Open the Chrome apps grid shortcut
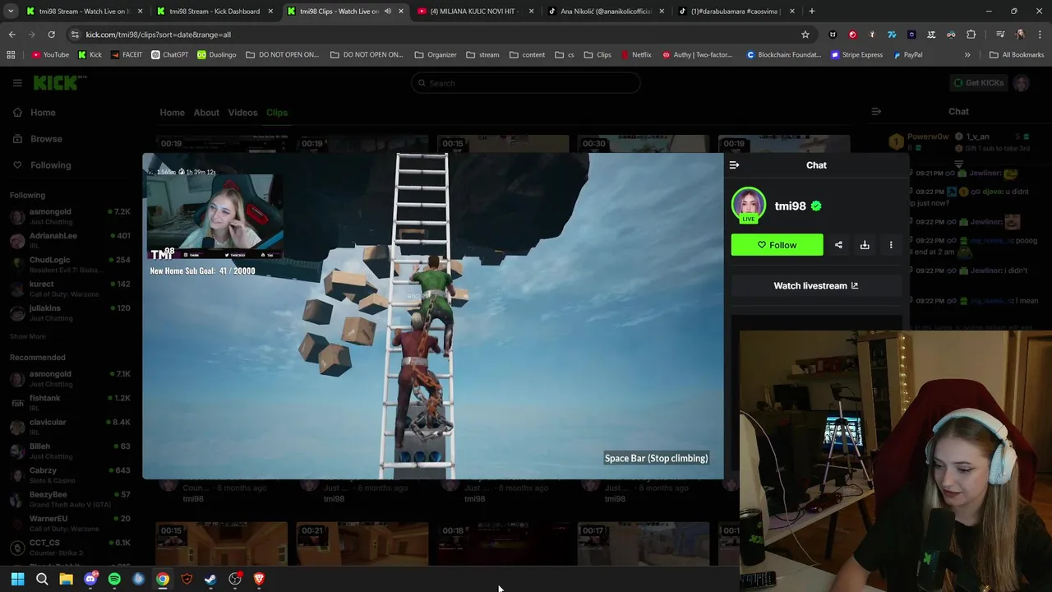The height and width of the screenshot is (592, 1052). click(x=11, y=55)
